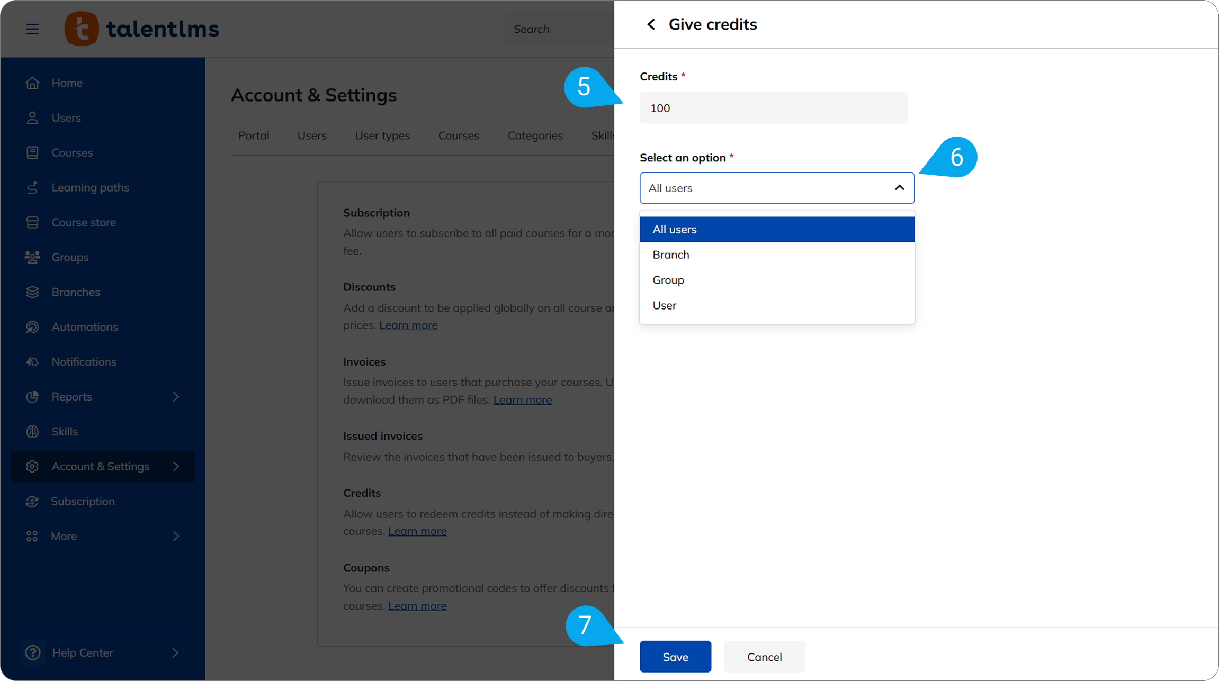Open the Automations sidebar item
The height and width of the screenshot is (681, 1219).
point(84,327)
